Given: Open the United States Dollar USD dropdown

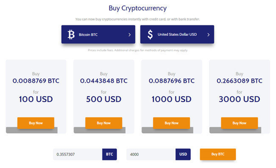Looking at the screenshot, I should [x=177, y=34].
